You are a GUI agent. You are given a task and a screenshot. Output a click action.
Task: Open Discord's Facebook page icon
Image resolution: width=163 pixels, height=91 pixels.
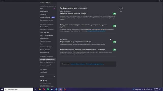[x=44, y=81]
